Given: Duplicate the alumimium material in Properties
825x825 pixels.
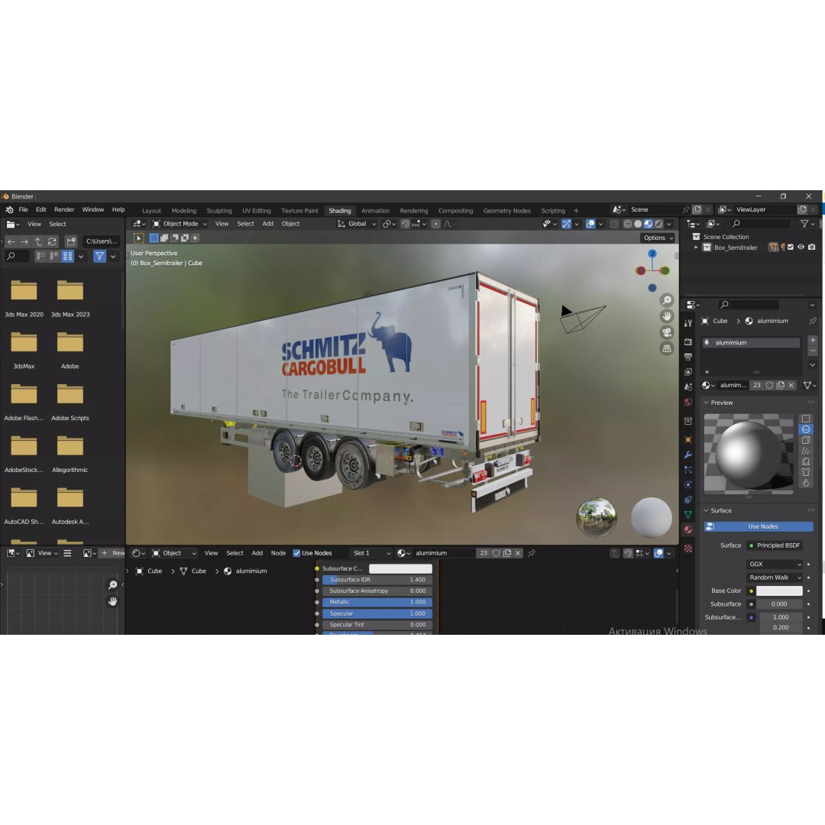Looking at the screenshot, I should [x=780, y=385].
